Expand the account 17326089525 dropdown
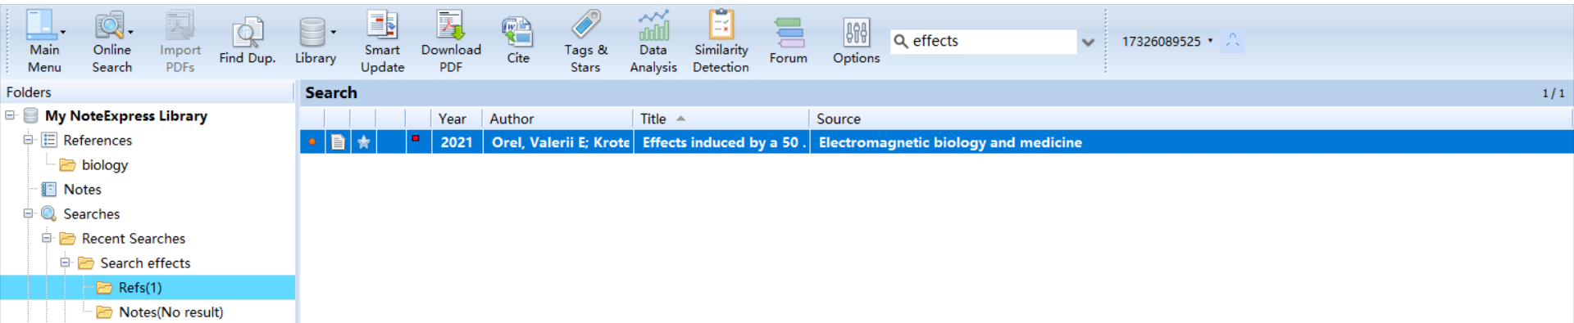Viewport: 1574px width, 323px height. 1210,41
